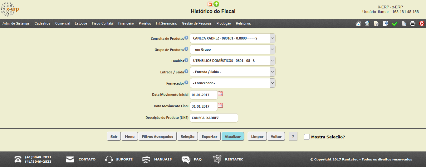The height and width of the screenshot is (167, 426).
Task: Show info tooltip for Consulta de Produtos
Action: pos(186,38)
